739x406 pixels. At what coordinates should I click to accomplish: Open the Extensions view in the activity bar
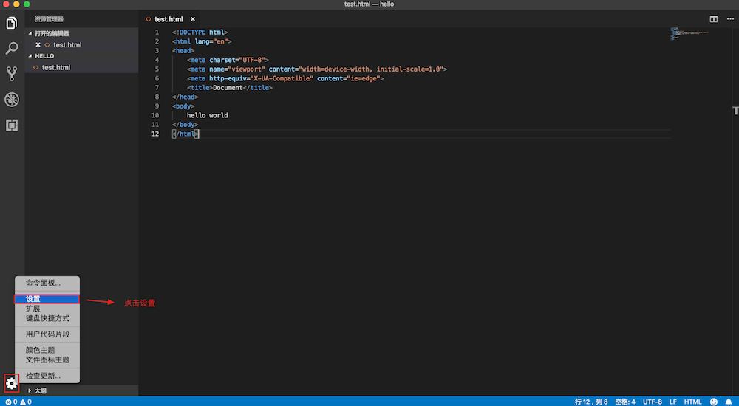(12, 125)
